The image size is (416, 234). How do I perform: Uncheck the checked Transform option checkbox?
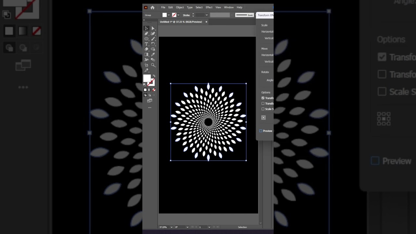coord(263,98)
